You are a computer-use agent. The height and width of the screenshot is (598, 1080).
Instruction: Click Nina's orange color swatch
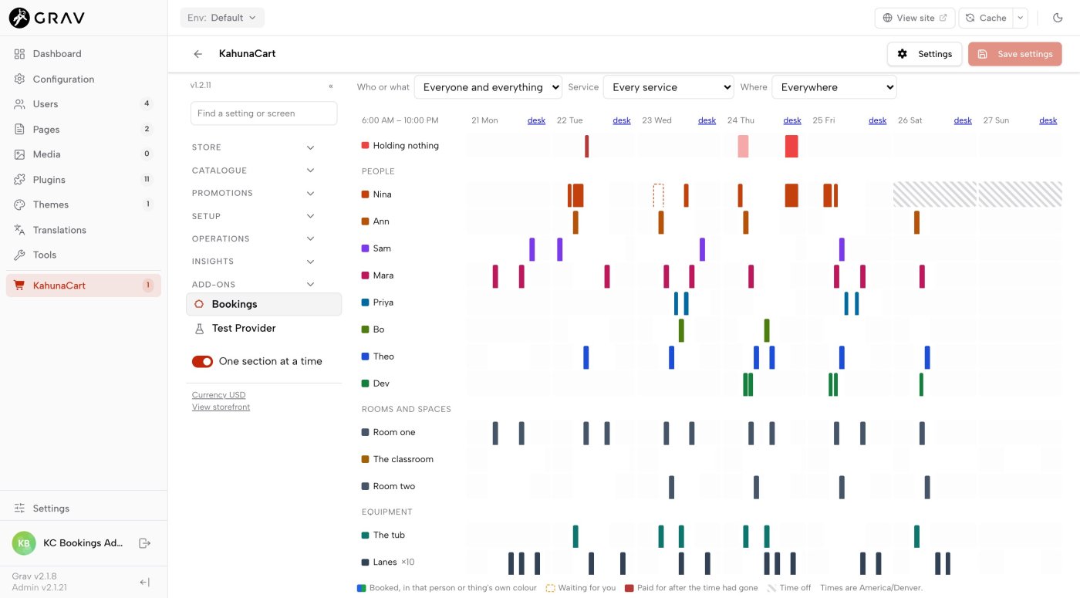click(x=366, y=194)
